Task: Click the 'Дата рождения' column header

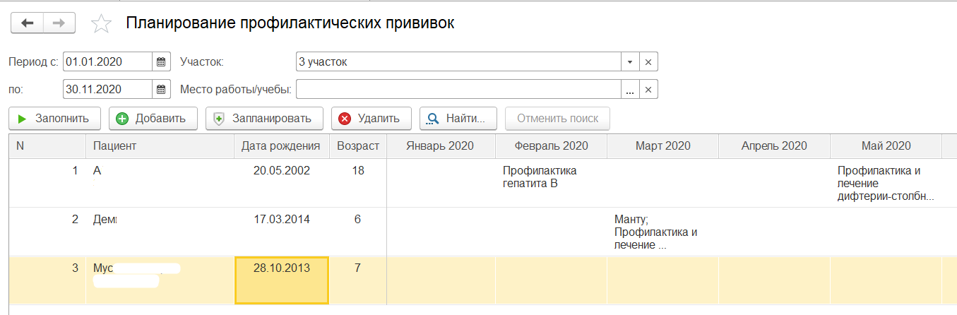Action: point(280,145)
